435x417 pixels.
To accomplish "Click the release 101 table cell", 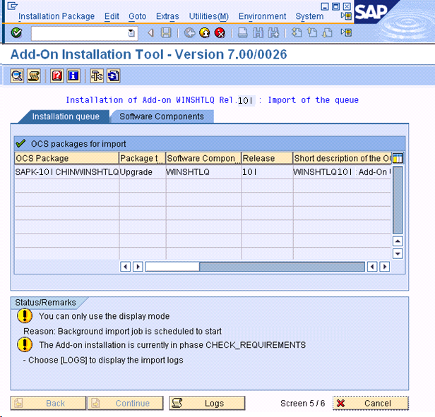I will click(x=267, y=172).
